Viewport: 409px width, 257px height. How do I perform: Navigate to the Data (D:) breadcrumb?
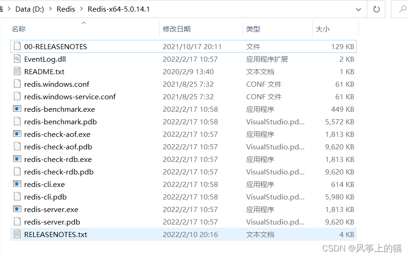coord(30,9)
